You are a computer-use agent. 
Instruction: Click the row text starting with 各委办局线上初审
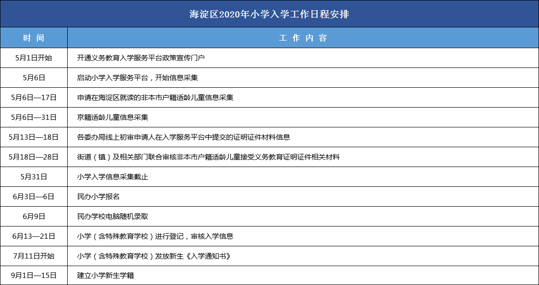click(x=183, y=137)
